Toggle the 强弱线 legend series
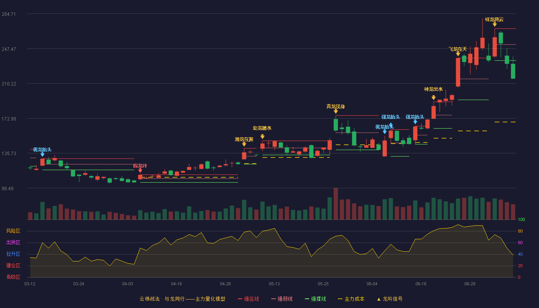Viewport: 539px width, 308px height. pos(282,299)
